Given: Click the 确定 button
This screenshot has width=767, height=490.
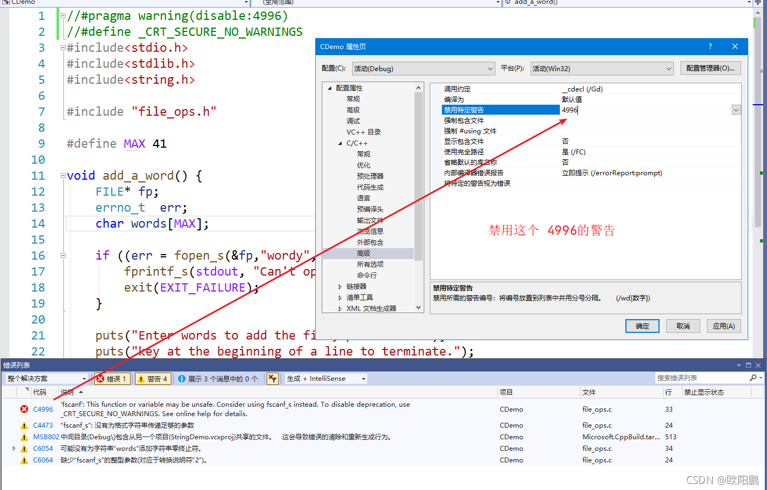Looking at the screenshot, I should click(642, 326).
